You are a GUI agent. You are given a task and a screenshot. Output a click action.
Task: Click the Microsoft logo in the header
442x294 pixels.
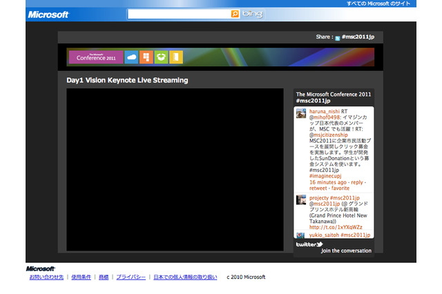click(48, 14)
